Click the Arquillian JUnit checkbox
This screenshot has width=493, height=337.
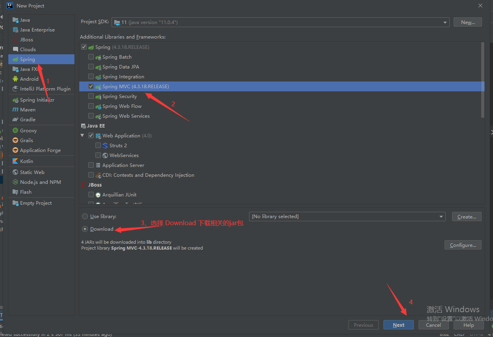point(91,195)
